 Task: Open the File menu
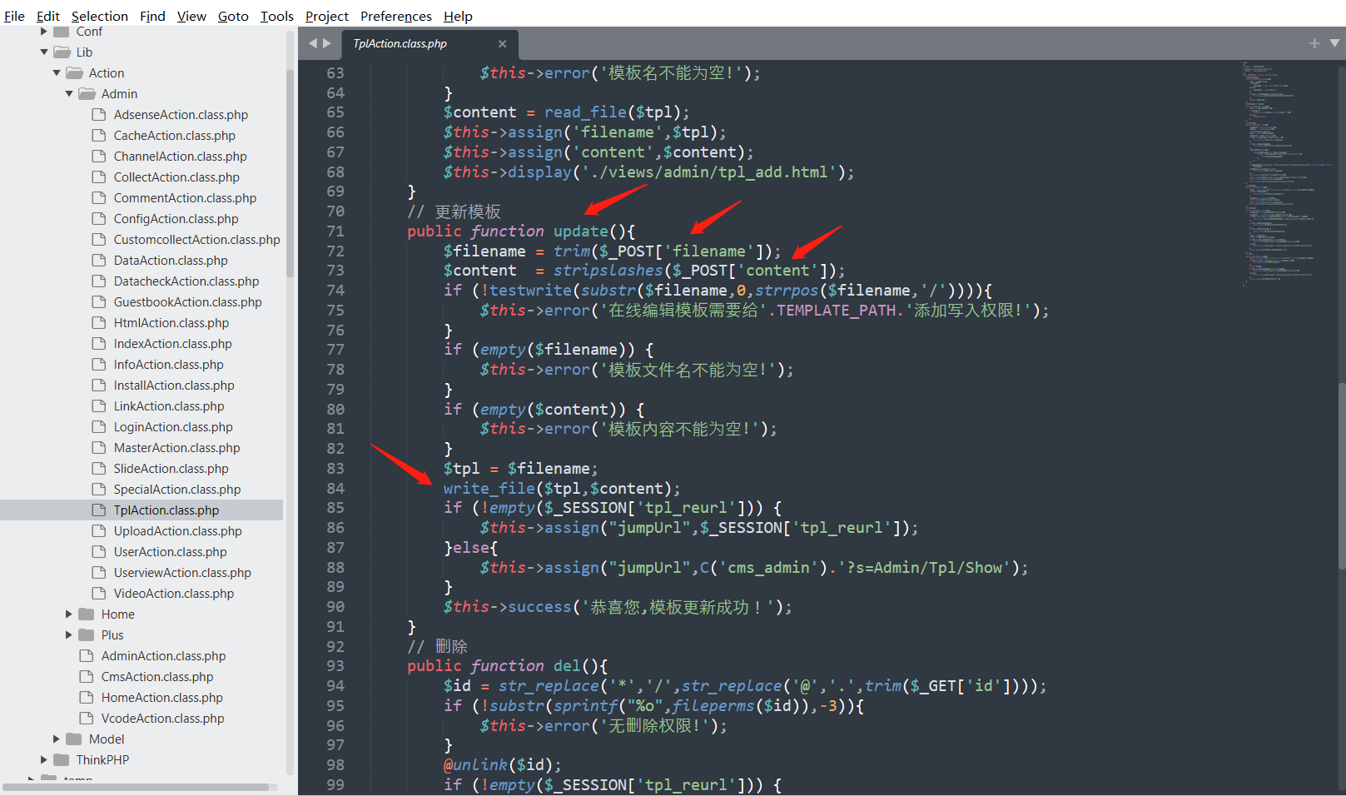14,16
